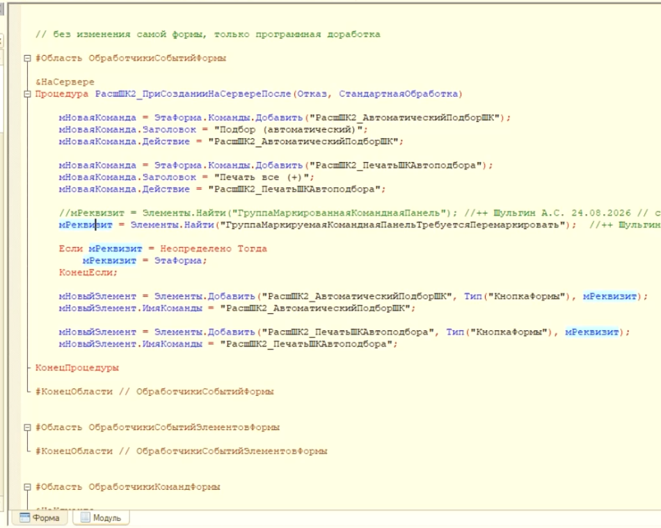Click the string "Подбор (автоматический)"
This screenshot has height=528, width=661.
pyautogui.click(x=288, y=129)
